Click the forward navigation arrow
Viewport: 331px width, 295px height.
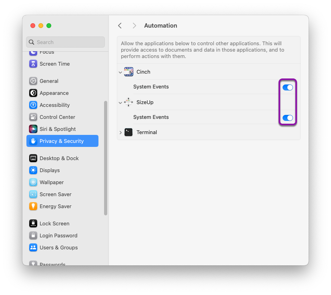click(x=134, y=26)
